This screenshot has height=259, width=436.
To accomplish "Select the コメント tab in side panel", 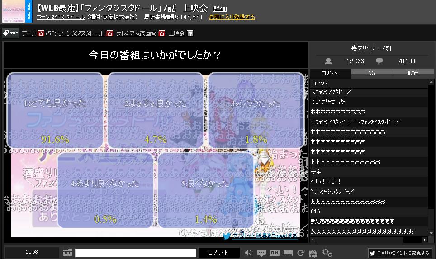I will tap(330, 73).
